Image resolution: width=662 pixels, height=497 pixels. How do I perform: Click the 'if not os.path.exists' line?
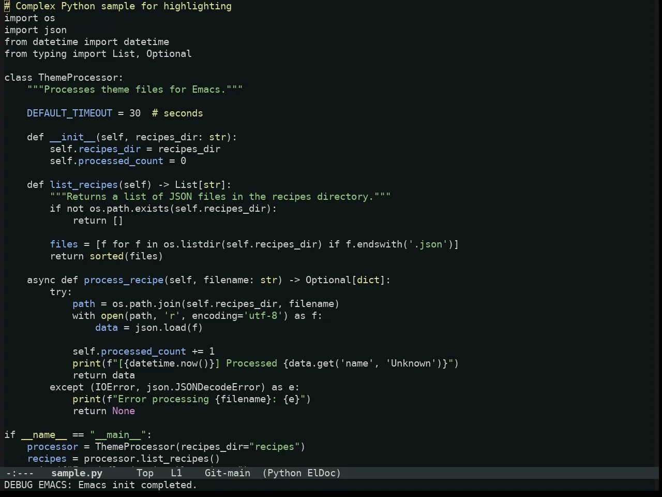(x=163, y=209)
